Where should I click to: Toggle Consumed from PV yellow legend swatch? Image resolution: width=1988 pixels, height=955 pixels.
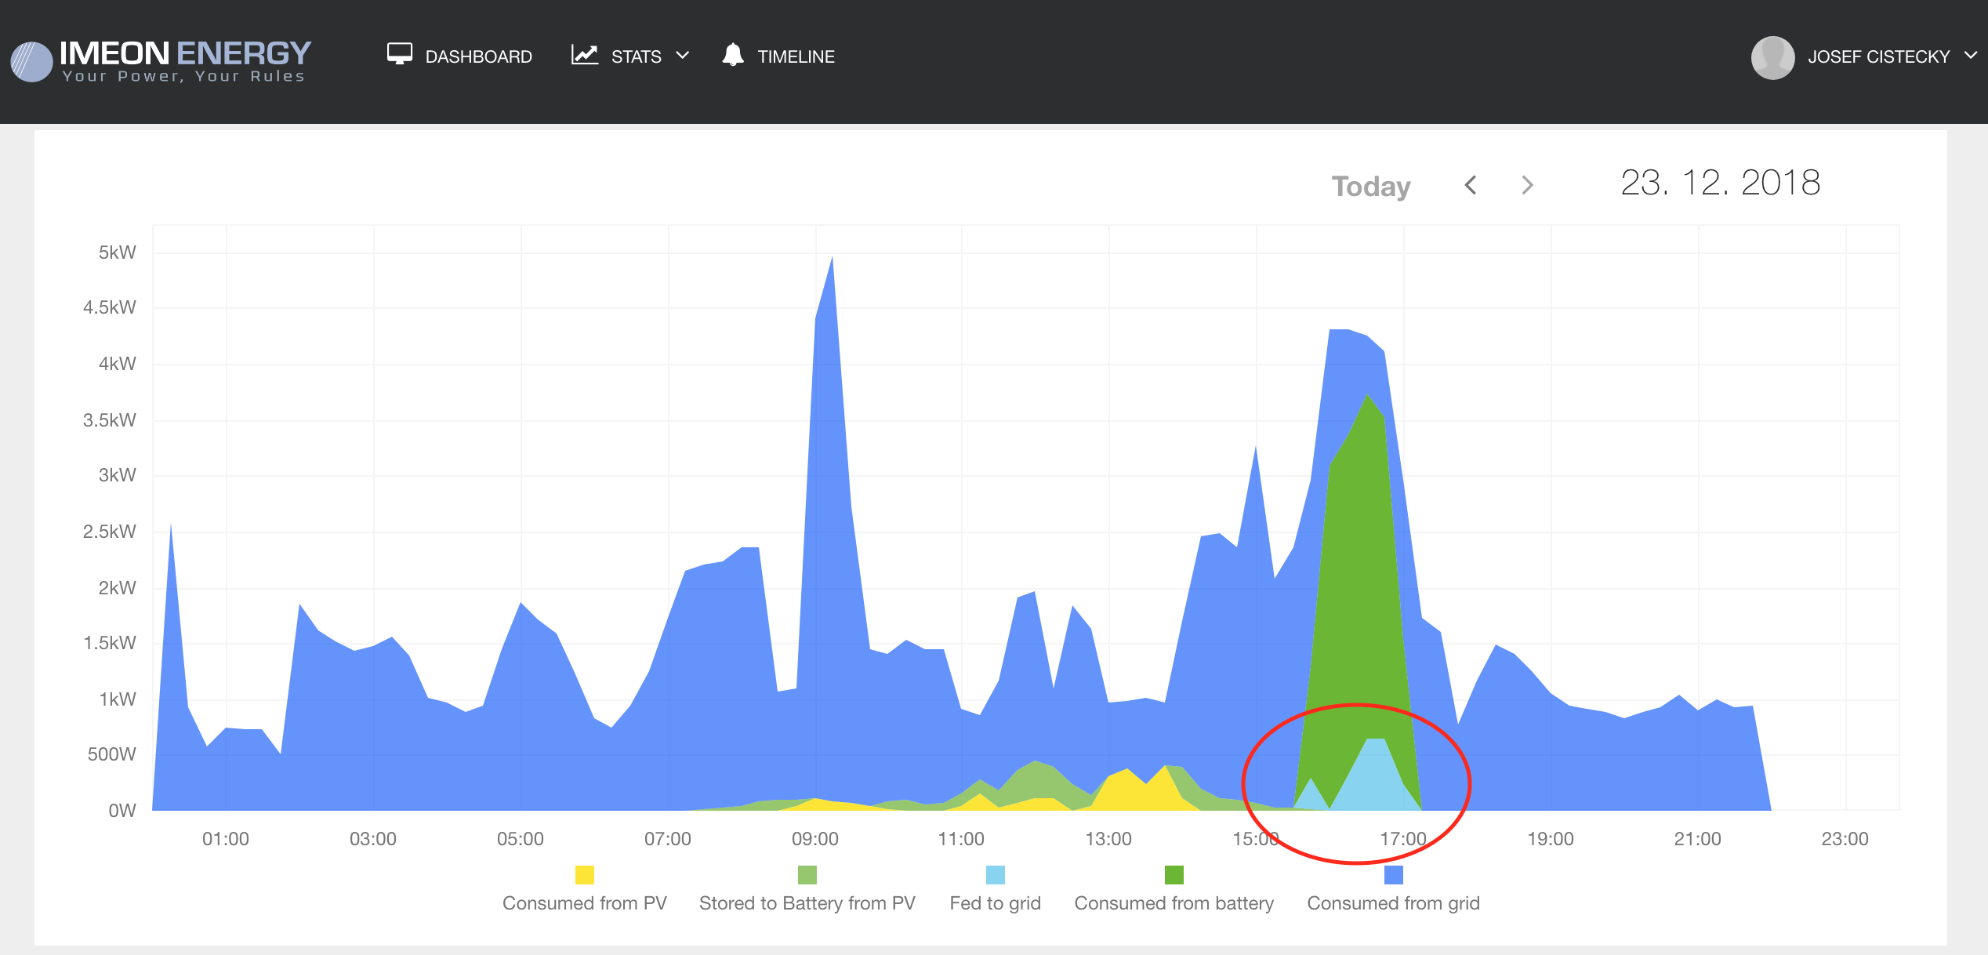[x=584, y=875]
